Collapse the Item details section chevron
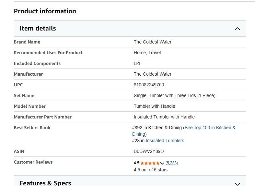The image size is (255, 186). [x=238, y=29]
